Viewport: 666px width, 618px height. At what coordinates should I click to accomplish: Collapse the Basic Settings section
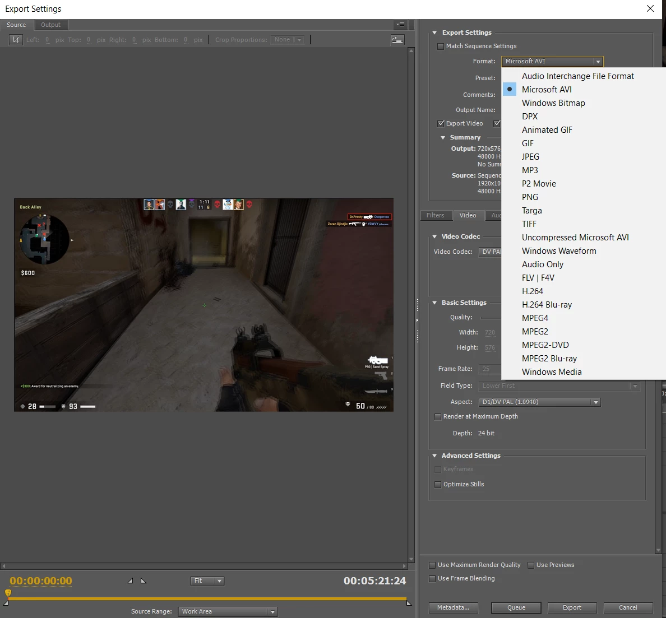pyautogui.click(x=434, y=303)
